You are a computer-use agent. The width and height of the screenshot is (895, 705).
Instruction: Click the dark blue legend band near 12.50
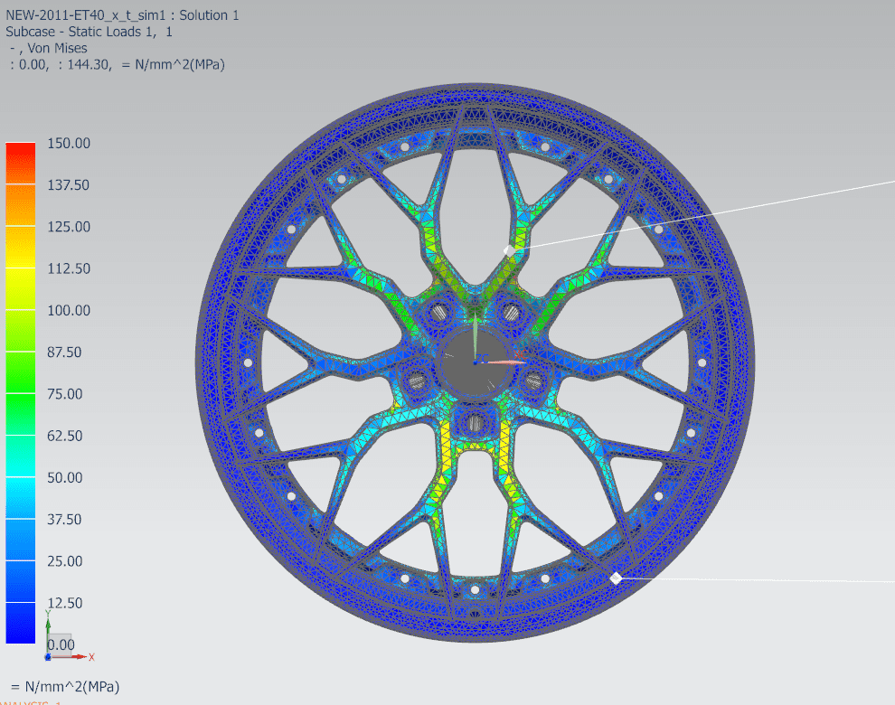tap(20, 603)
